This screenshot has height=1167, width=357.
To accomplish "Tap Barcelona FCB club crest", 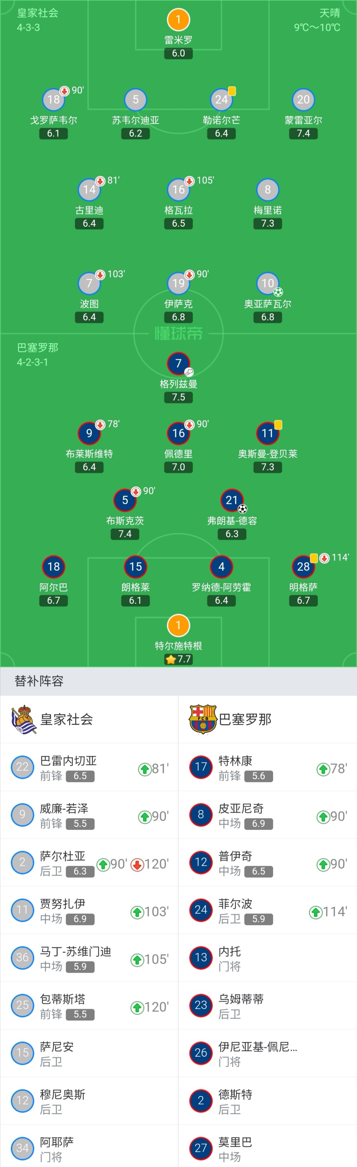I will 203,719.
